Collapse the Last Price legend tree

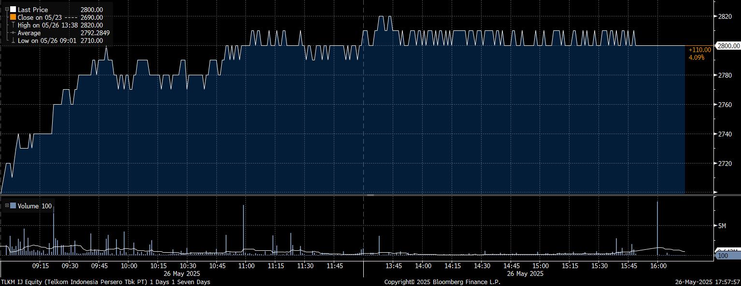click(6, 10)
